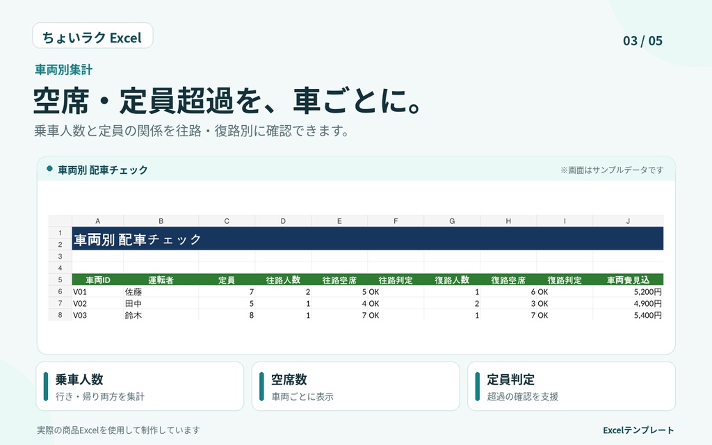Select the V02 cell
Image resolution: width=712 pixels, height=445 pixels.
tap(97, 303)
